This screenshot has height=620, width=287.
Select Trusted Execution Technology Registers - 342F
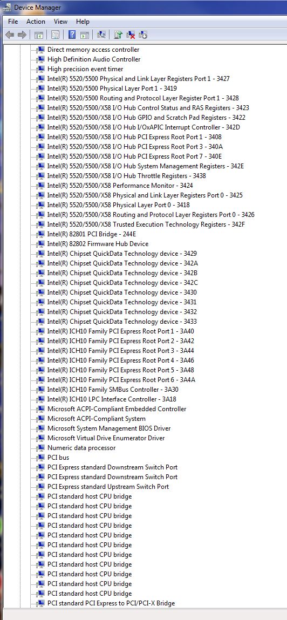(146, 224)
